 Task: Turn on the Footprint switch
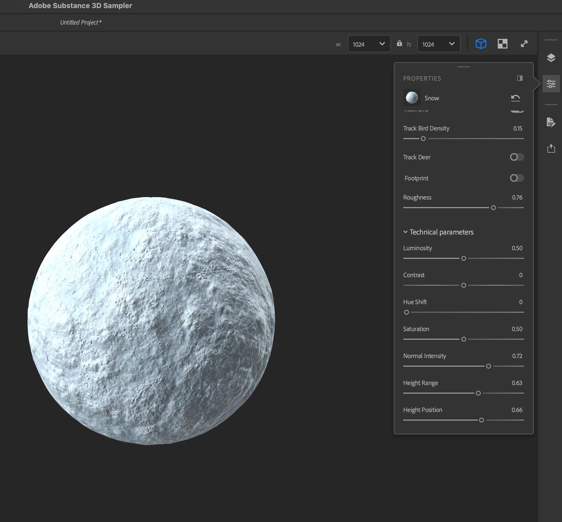[516, 178]
